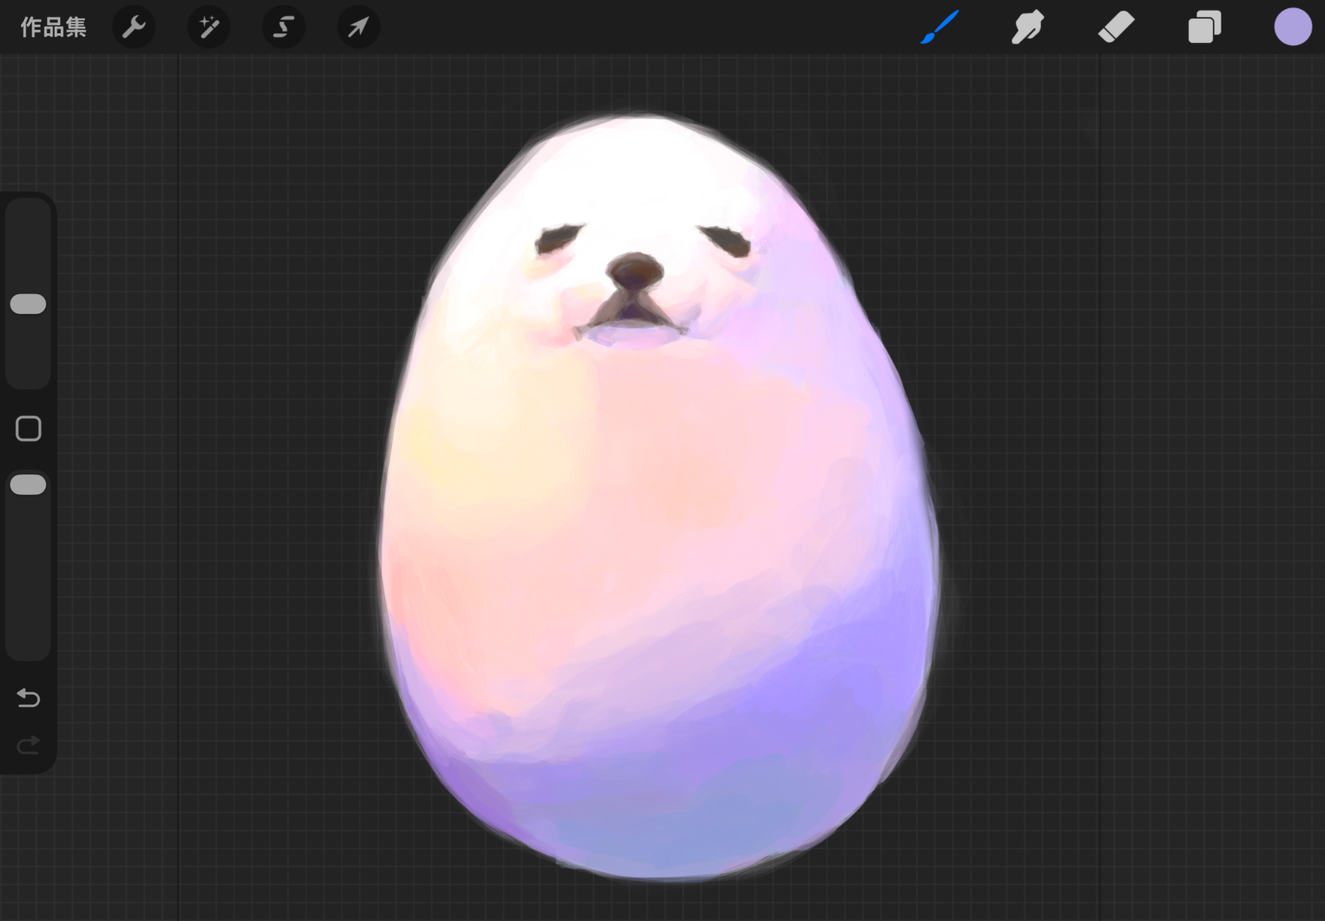Screen dimensions: 1325x921
Task: Click the brush opacity slider handle
Action: [x=28, y=485]
